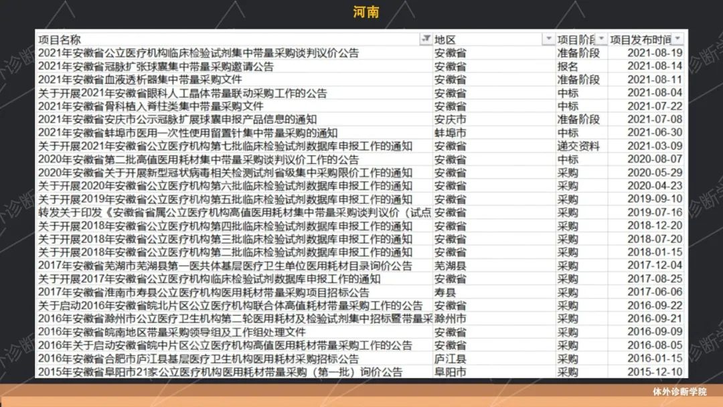Click the 体外诊断学院 footer label
723x407 pixels.
[x=679, y=392]
